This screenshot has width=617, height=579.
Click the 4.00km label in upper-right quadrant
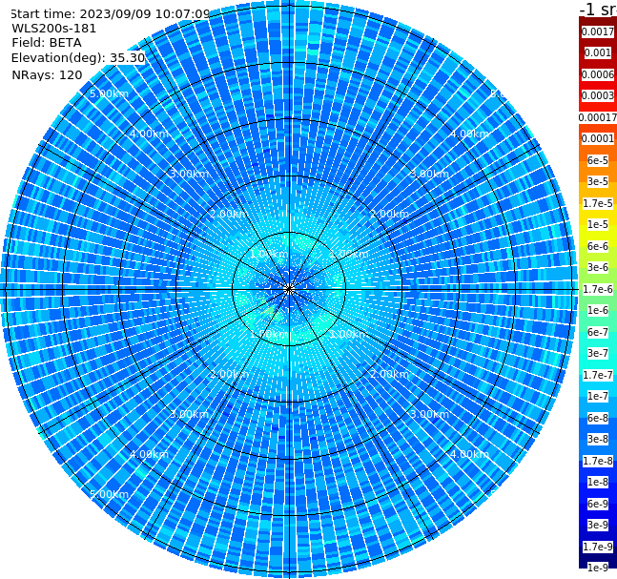(x=469, y=134)
